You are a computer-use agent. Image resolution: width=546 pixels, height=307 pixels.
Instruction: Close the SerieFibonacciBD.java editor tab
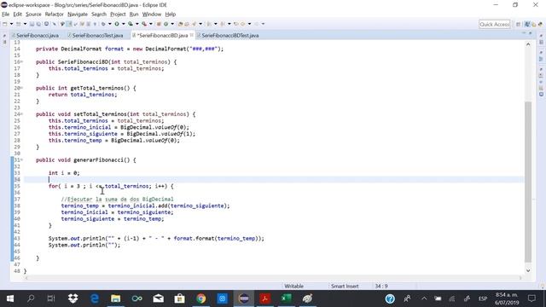191,35
